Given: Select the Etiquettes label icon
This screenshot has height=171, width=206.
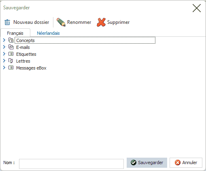Looking at the screenshot, I should tap(11, 54).
